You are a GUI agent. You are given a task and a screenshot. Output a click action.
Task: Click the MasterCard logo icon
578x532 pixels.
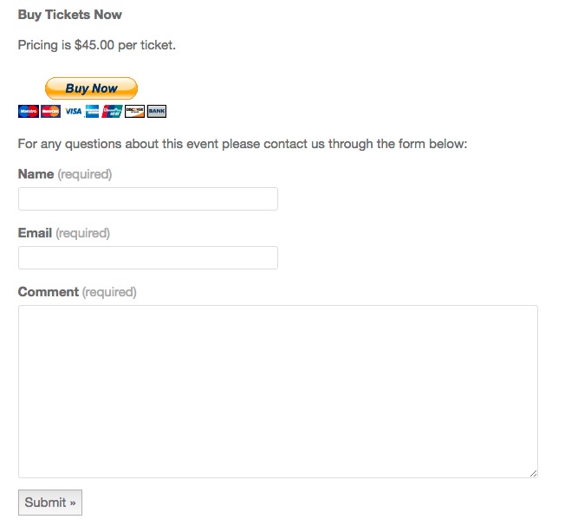click(50, 112)
